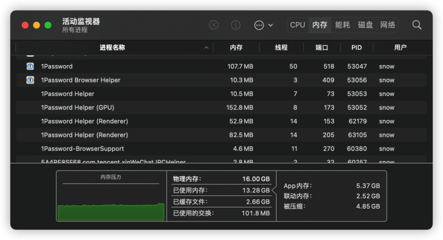Click the App 内存 5.37 GB value
This screenshot has height=240, width=443.
click(368, 186)
